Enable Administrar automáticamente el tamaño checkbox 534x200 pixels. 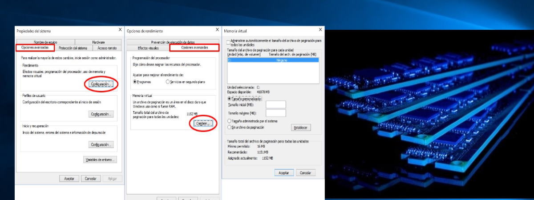[229, 43]
